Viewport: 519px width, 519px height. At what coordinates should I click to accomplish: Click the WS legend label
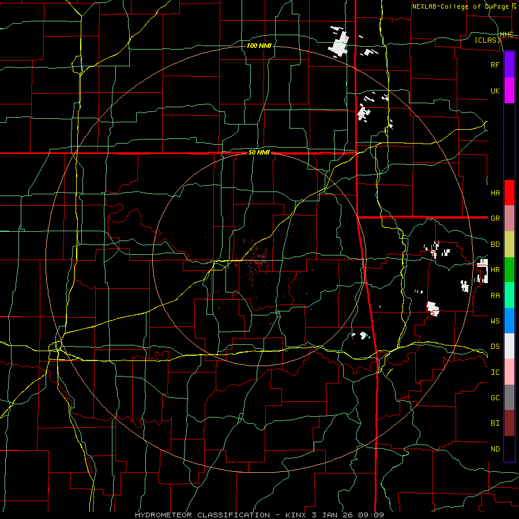click(x=495, y=321)
